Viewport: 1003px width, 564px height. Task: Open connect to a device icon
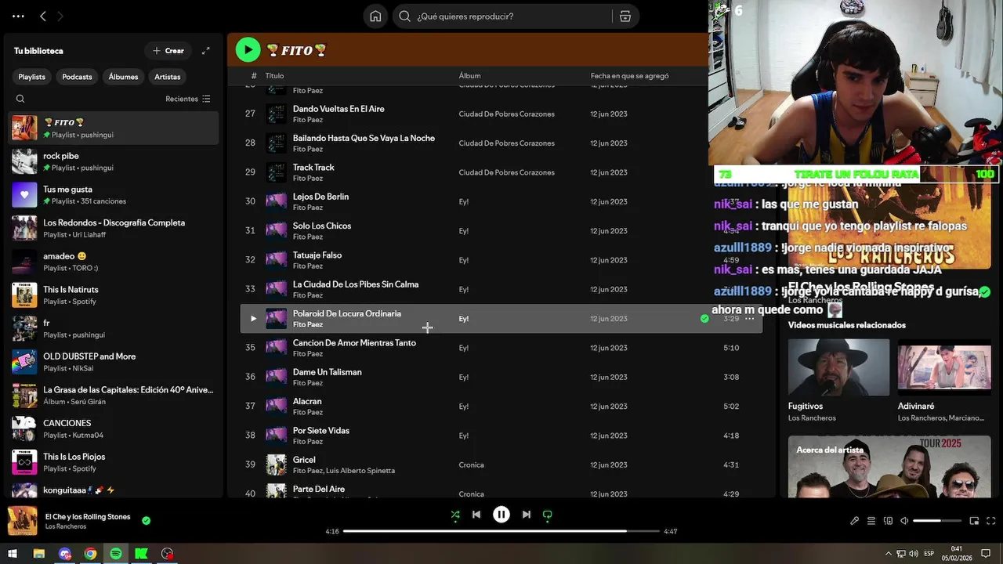(x=888, y=521)
